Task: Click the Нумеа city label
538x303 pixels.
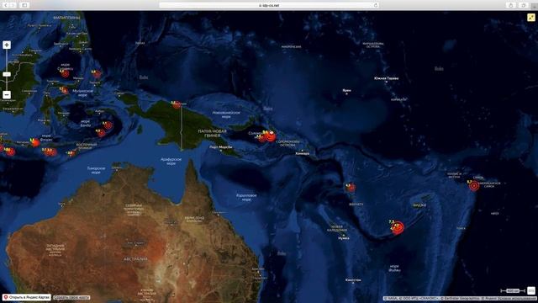Action: click(344, 238)
